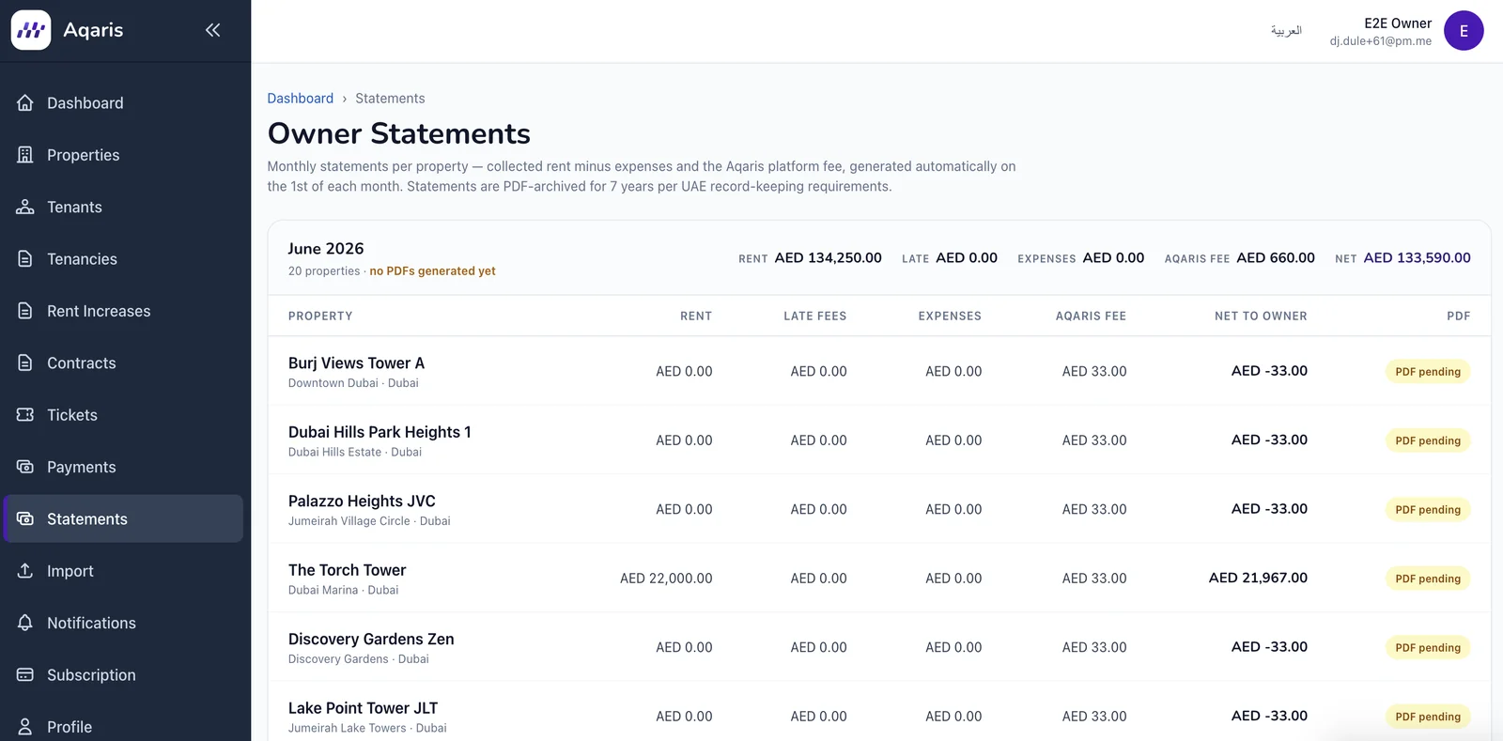Select Discovery Gardens Zen property name
The width and height of the screenshot is (1503, 741).
coord(371,639)
